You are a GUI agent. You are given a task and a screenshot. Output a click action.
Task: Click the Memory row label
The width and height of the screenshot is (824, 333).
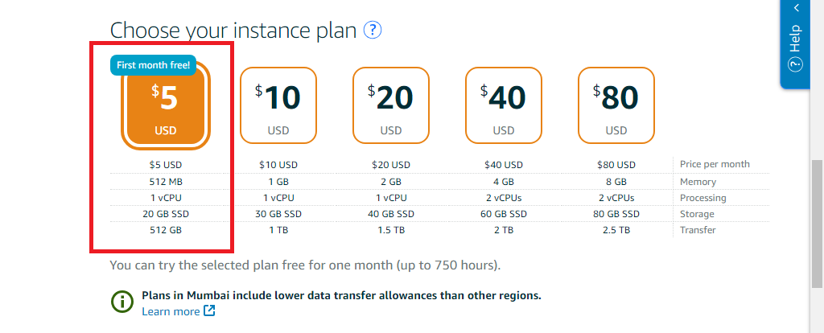pyautogui.click(x=698, y=182)
